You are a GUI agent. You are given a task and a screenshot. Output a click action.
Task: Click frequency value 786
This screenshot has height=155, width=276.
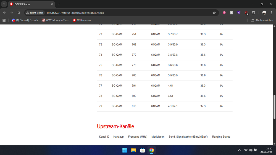pyautogui.click(x=134, y=75)
